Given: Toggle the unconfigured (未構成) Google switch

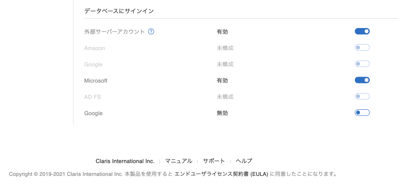Looking at the screenshot, I should (362, 64).
